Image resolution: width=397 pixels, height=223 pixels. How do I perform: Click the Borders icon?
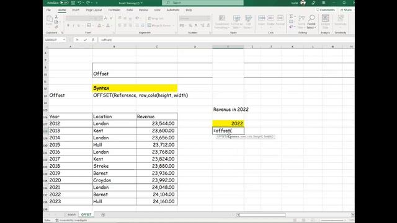(x=89, y=25)
